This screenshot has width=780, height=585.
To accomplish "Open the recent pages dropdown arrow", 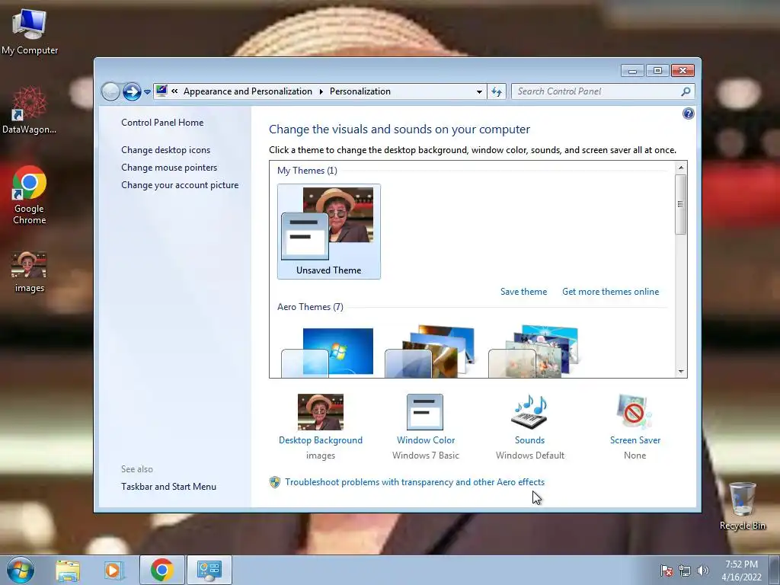I will pos(147,92).
